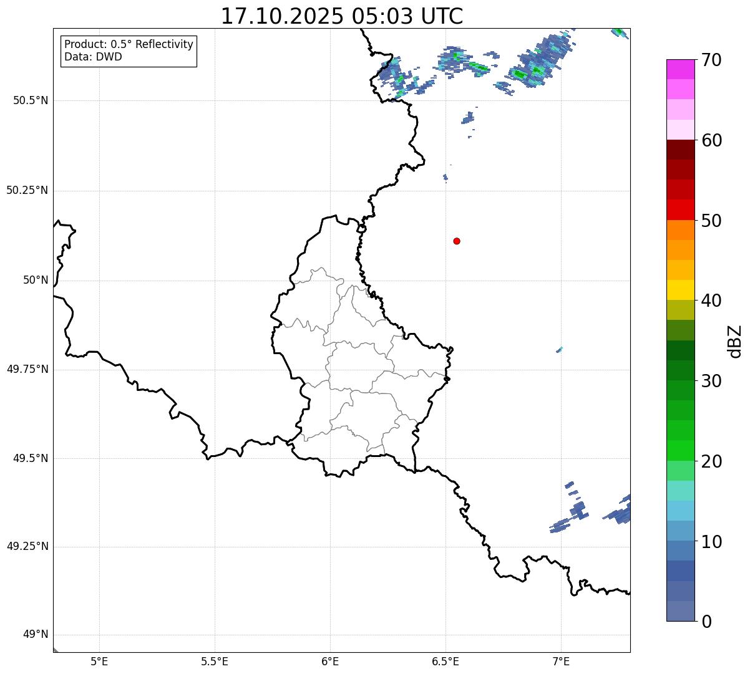
Task: Click the "Product: 0.5° Reflectivity" text
Action: coord(129,45)
